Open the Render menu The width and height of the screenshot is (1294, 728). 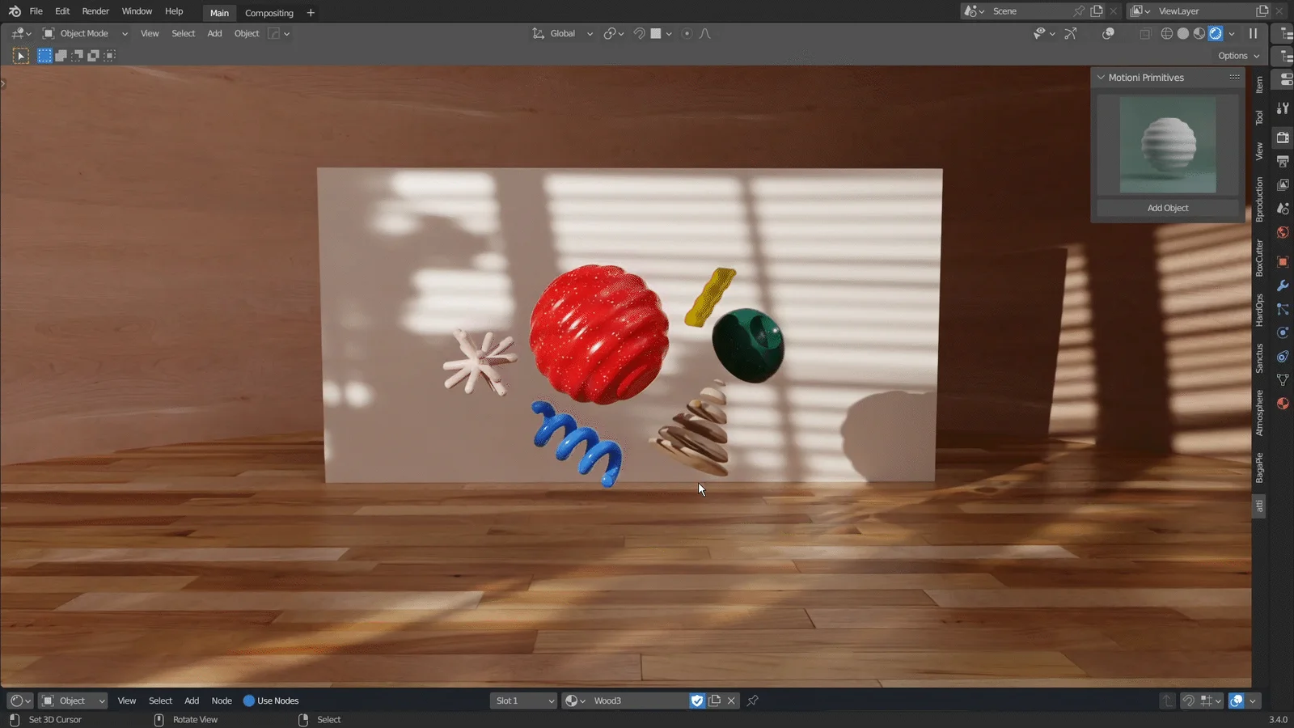point(95,11)
